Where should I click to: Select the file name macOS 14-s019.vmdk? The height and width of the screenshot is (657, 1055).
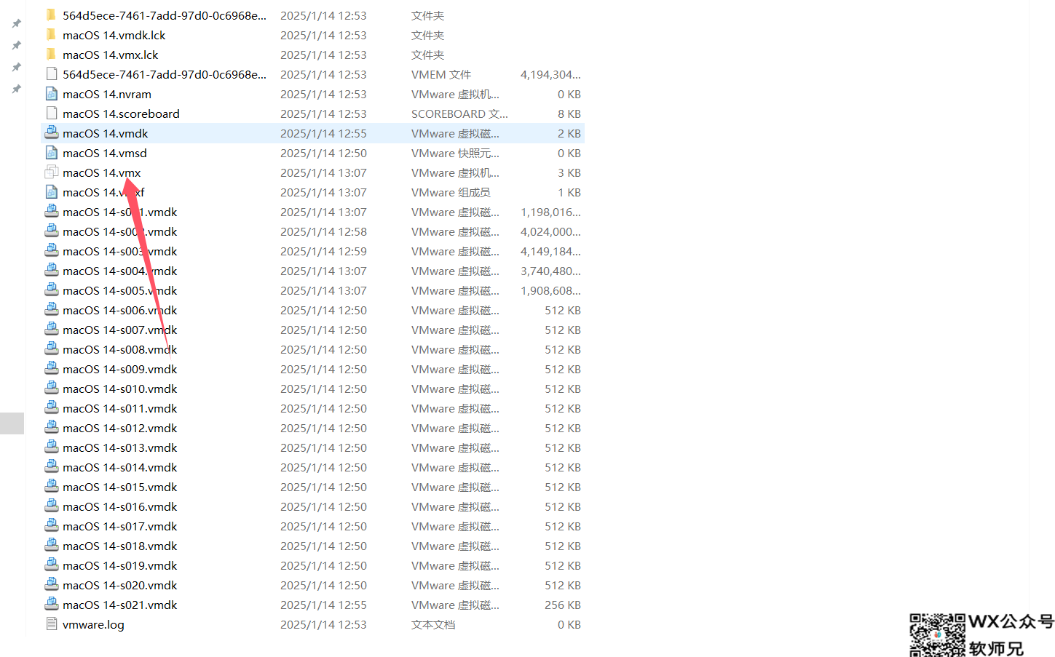pos(120,565)
